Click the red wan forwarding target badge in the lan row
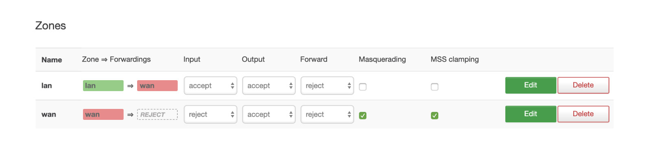The width and height of the screenshot is (651, 149). click(157, 85)
